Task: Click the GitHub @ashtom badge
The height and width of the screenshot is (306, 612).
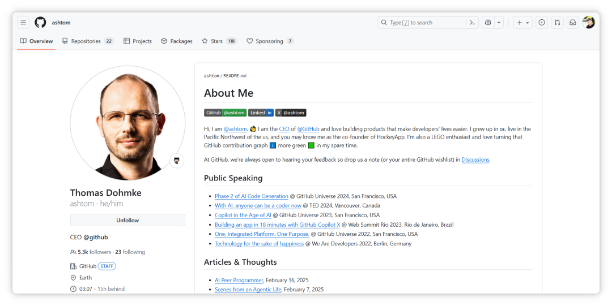Action: [225, 113]
